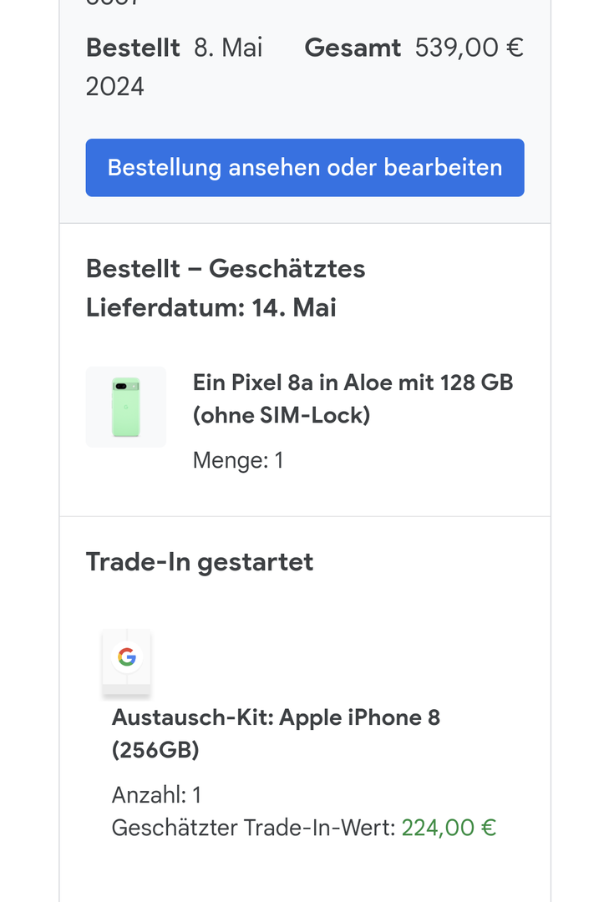The image size is (609, 902).
Task: Click the Menge: 1 quantity text
Action: 238,460
